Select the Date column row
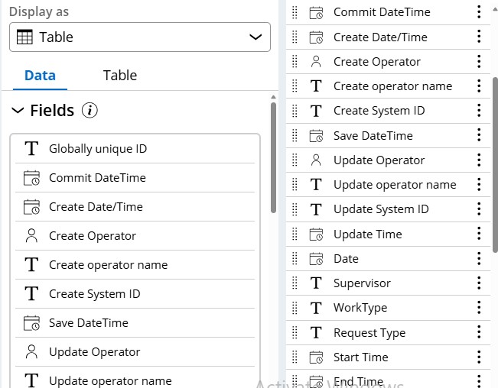Viewport: 498px width, 388px height. tap(346, 259)
